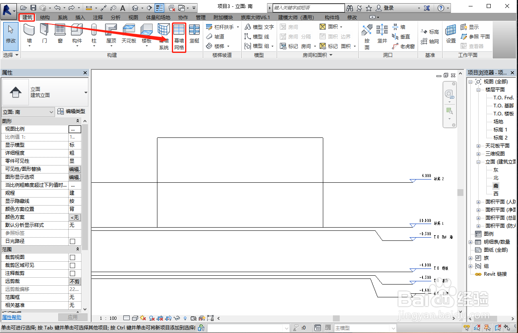The height and width of the screenshot is (333, 518).
Task: Pick the 窗 (window) tool
Action: pos(60,34)
